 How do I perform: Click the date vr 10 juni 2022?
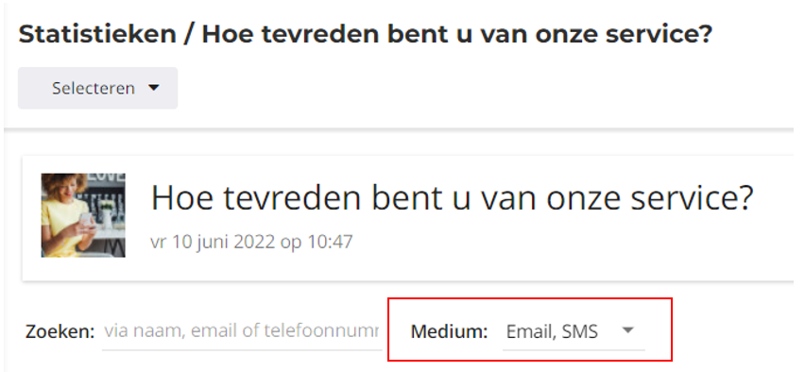213,242
